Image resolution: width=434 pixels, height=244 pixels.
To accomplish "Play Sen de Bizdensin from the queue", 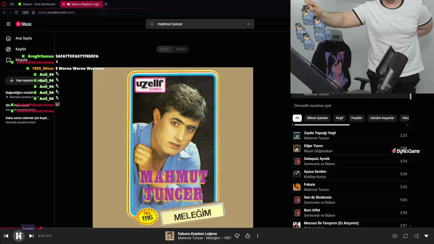I will point(351,200).
